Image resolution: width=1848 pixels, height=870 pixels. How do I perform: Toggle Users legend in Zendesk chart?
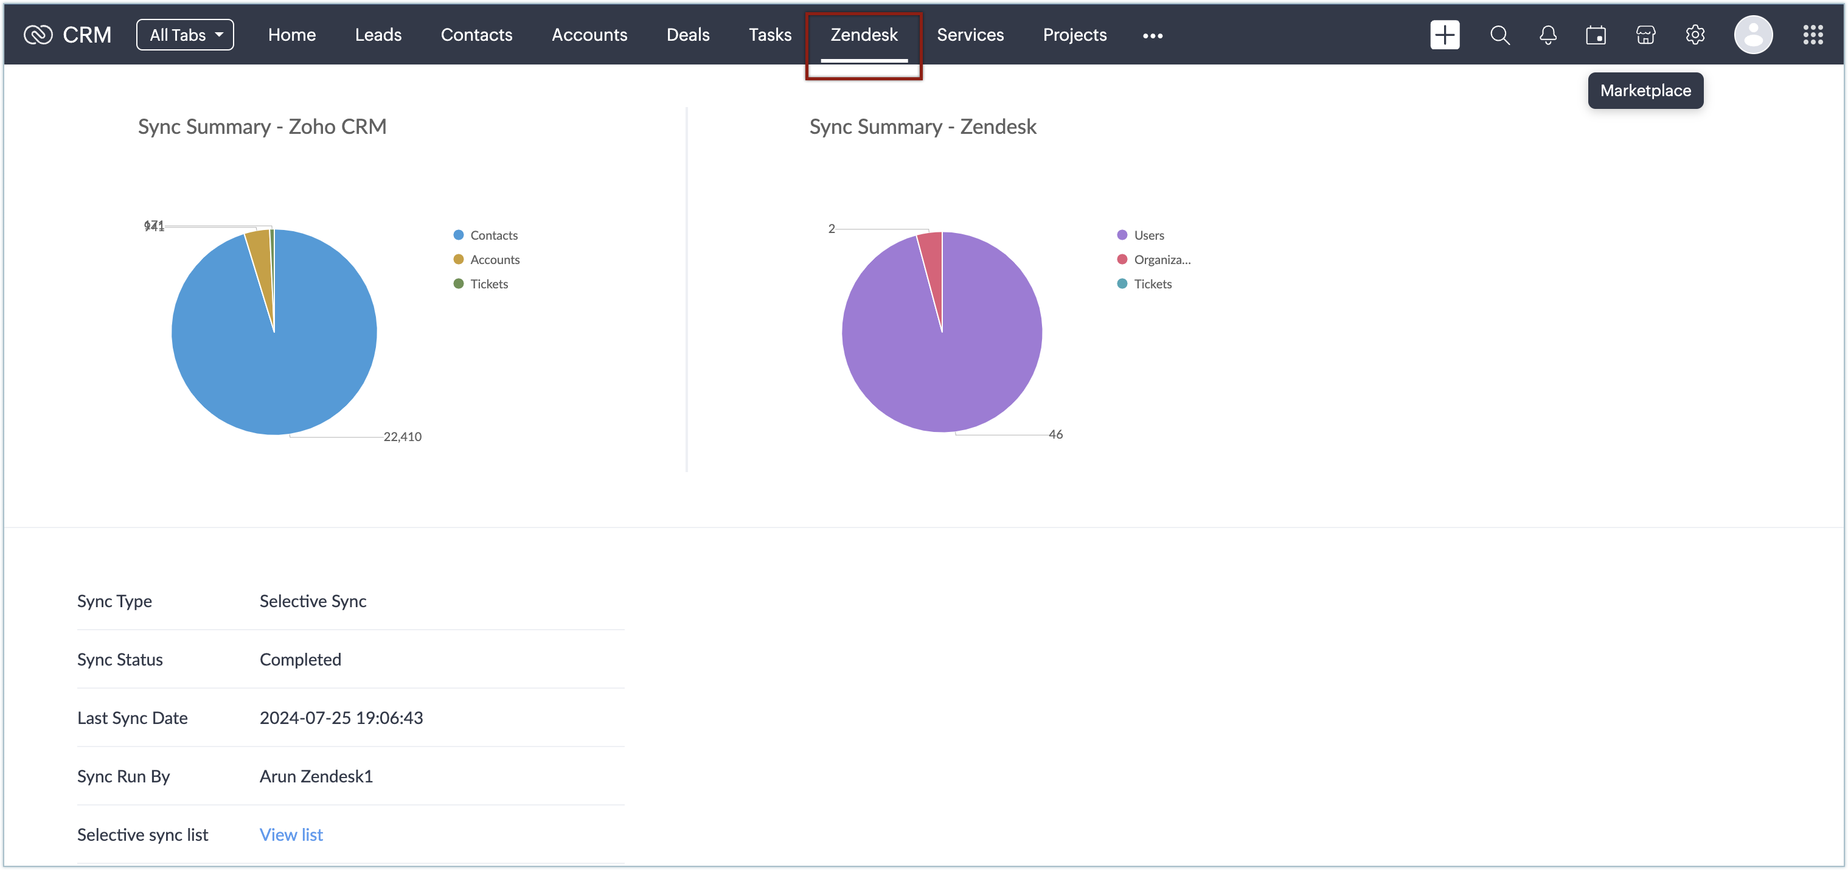pyautogui.click(x=1148, y=235)
